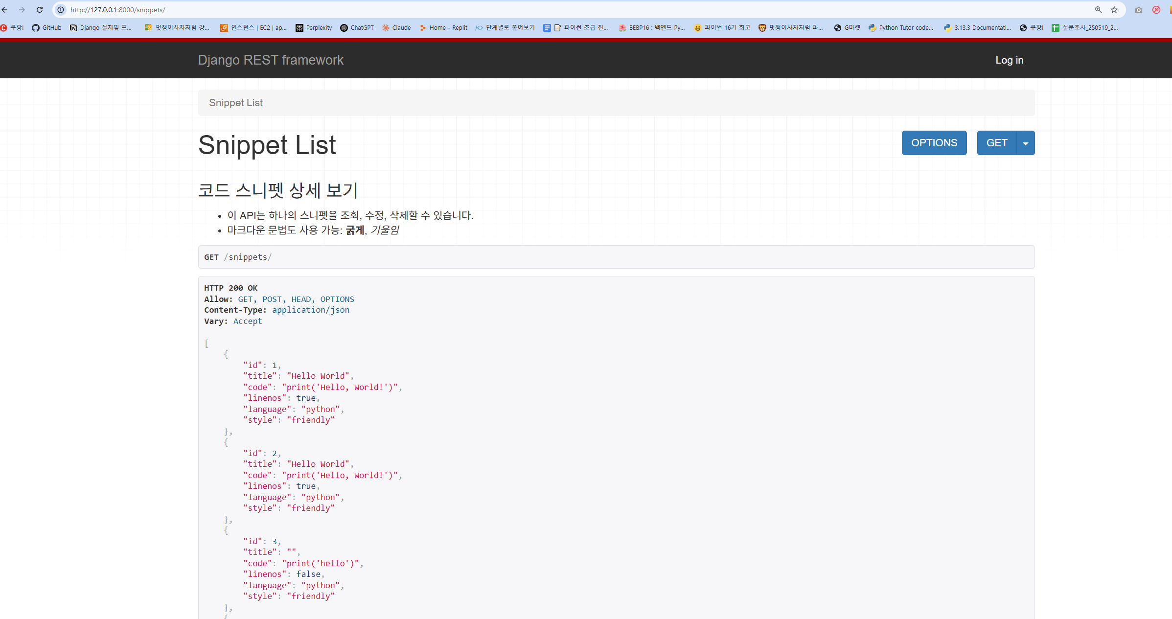Image resolution: width=1172 pixels, height=619 pixels.
Task: Open the Claude bookmark
Action: click(x=396, y=28)
